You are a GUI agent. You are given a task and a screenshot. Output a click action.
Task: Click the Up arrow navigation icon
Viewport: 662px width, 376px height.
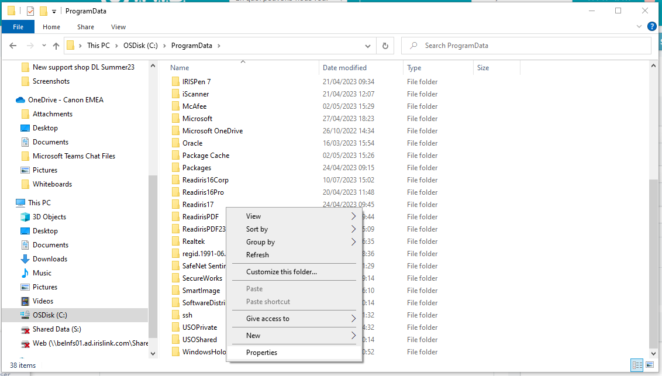pos(56,46)
